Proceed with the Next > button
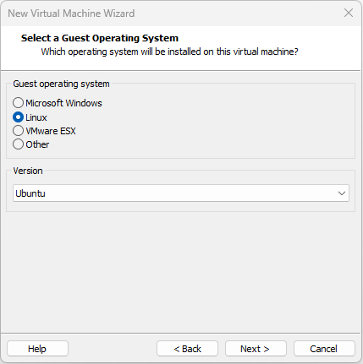Viewport: 363px width, 364px height. pyautogui.click(x=256, y=349)
